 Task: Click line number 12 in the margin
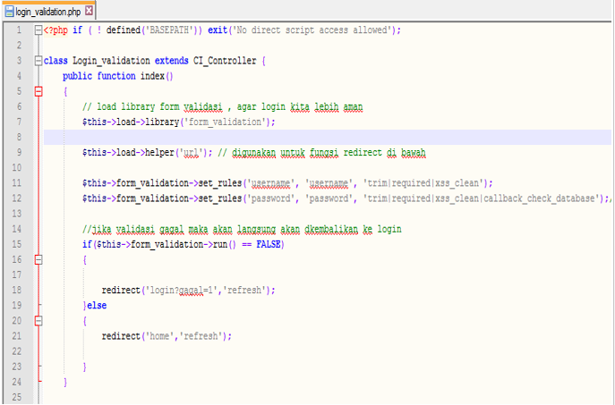(x=17, y=198)
